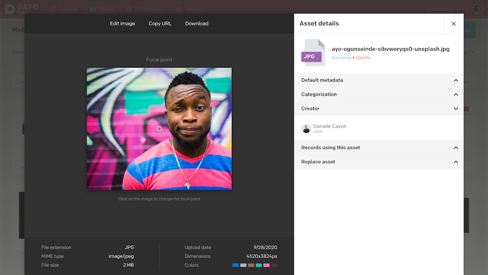This screenshot has height=275, width=488.
Task: Click the MIME type value image/jpeg
Action: tap(121, 256)
